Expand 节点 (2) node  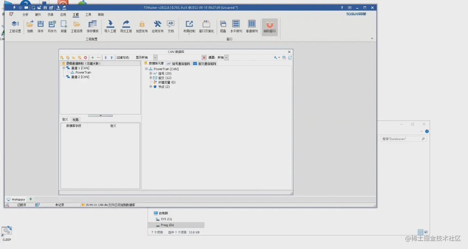(151, 87)
